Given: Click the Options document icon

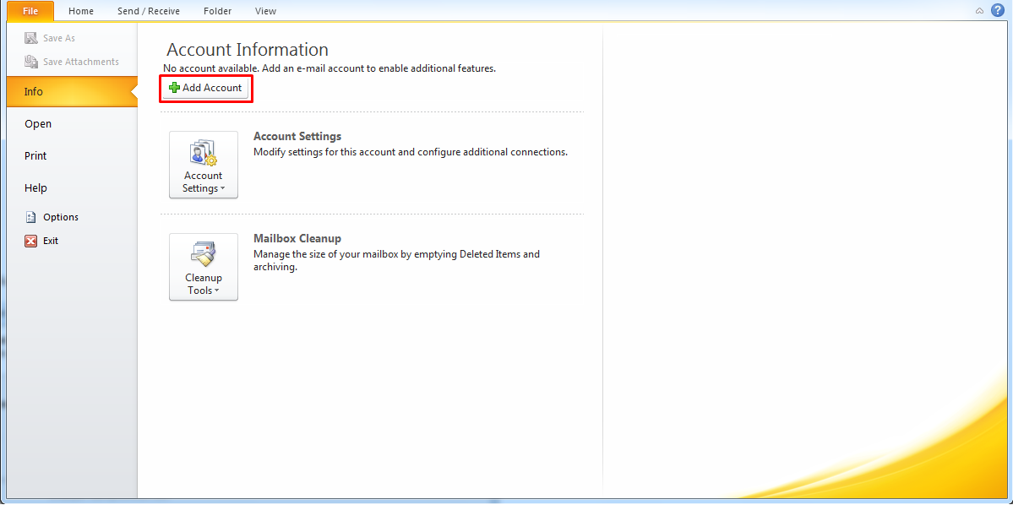Looking at the screenshot, I should coord(31,217).
